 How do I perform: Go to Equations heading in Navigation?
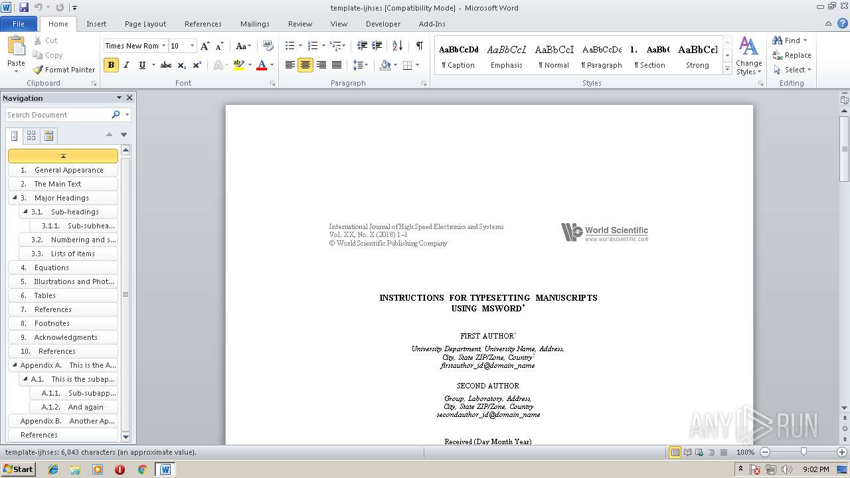click(63, 268)
